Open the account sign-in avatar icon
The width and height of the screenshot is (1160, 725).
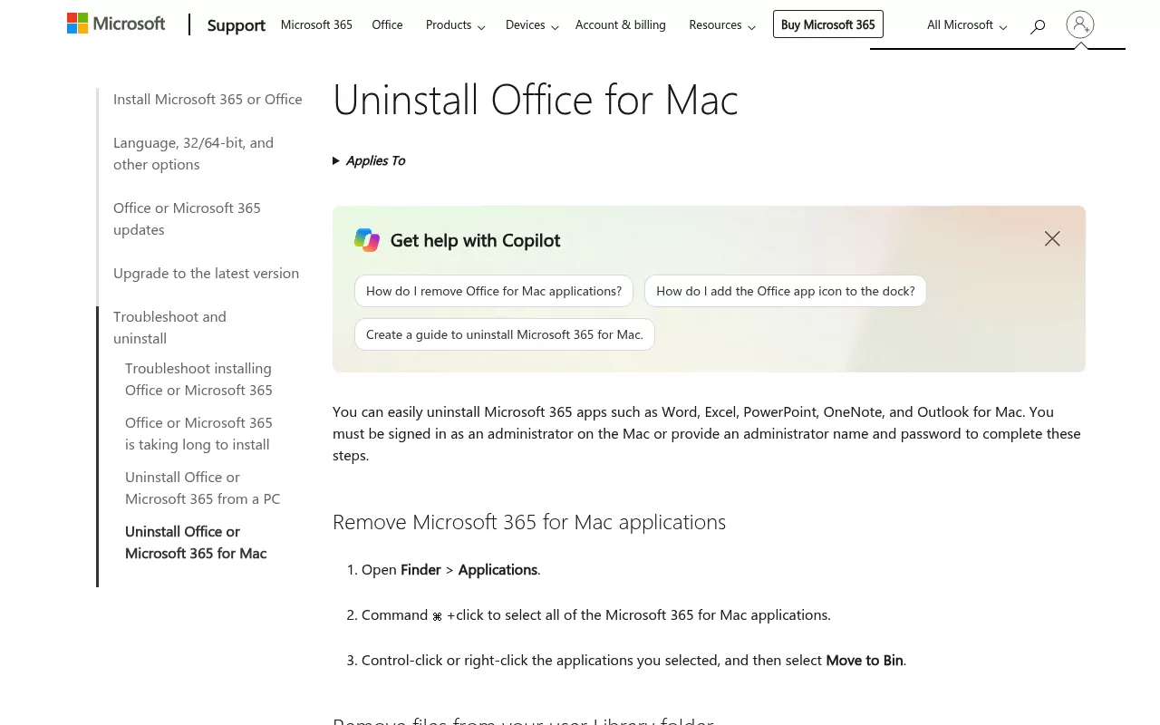pyautogui.click(x=1080, y=24)
